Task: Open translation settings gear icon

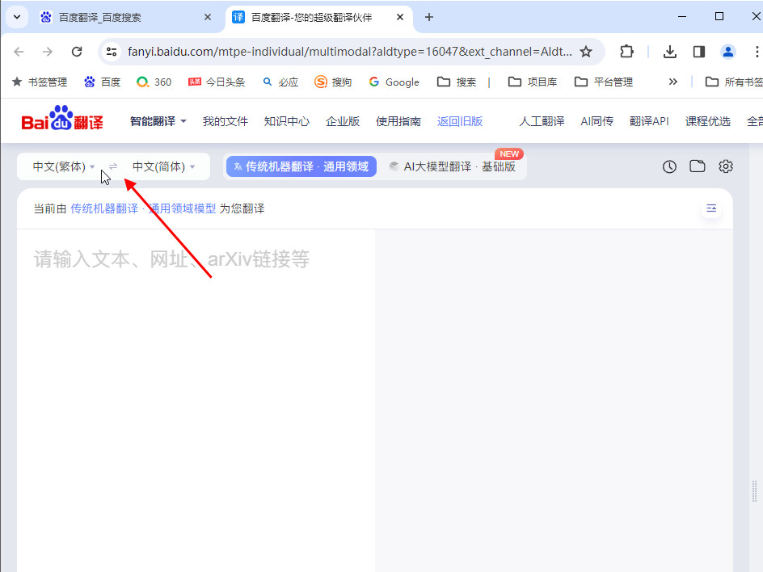Action: (726, 166)
